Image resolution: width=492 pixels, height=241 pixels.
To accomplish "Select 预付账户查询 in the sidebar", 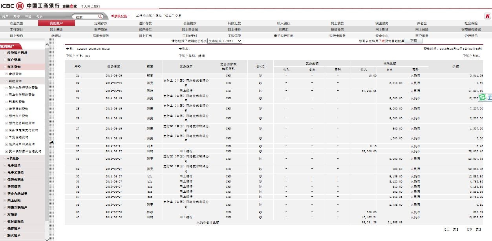I will tap(18, 116).
